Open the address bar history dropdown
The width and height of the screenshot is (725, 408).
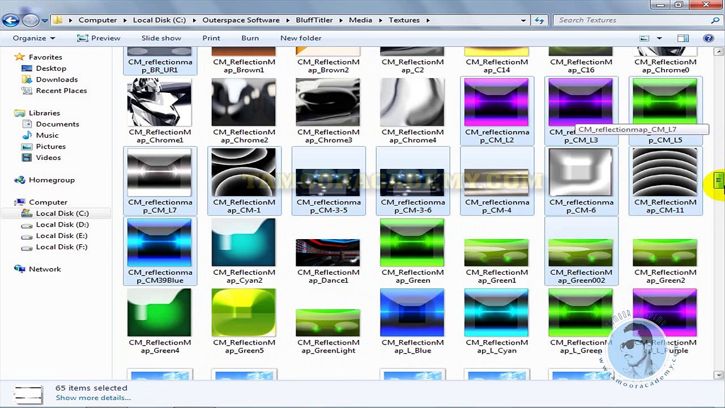tap(524, 20)
